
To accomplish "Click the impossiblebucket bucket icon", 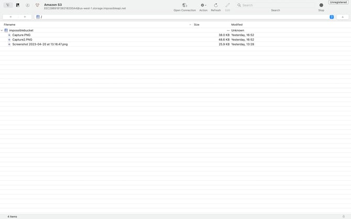I will click(x=6, y=30).
